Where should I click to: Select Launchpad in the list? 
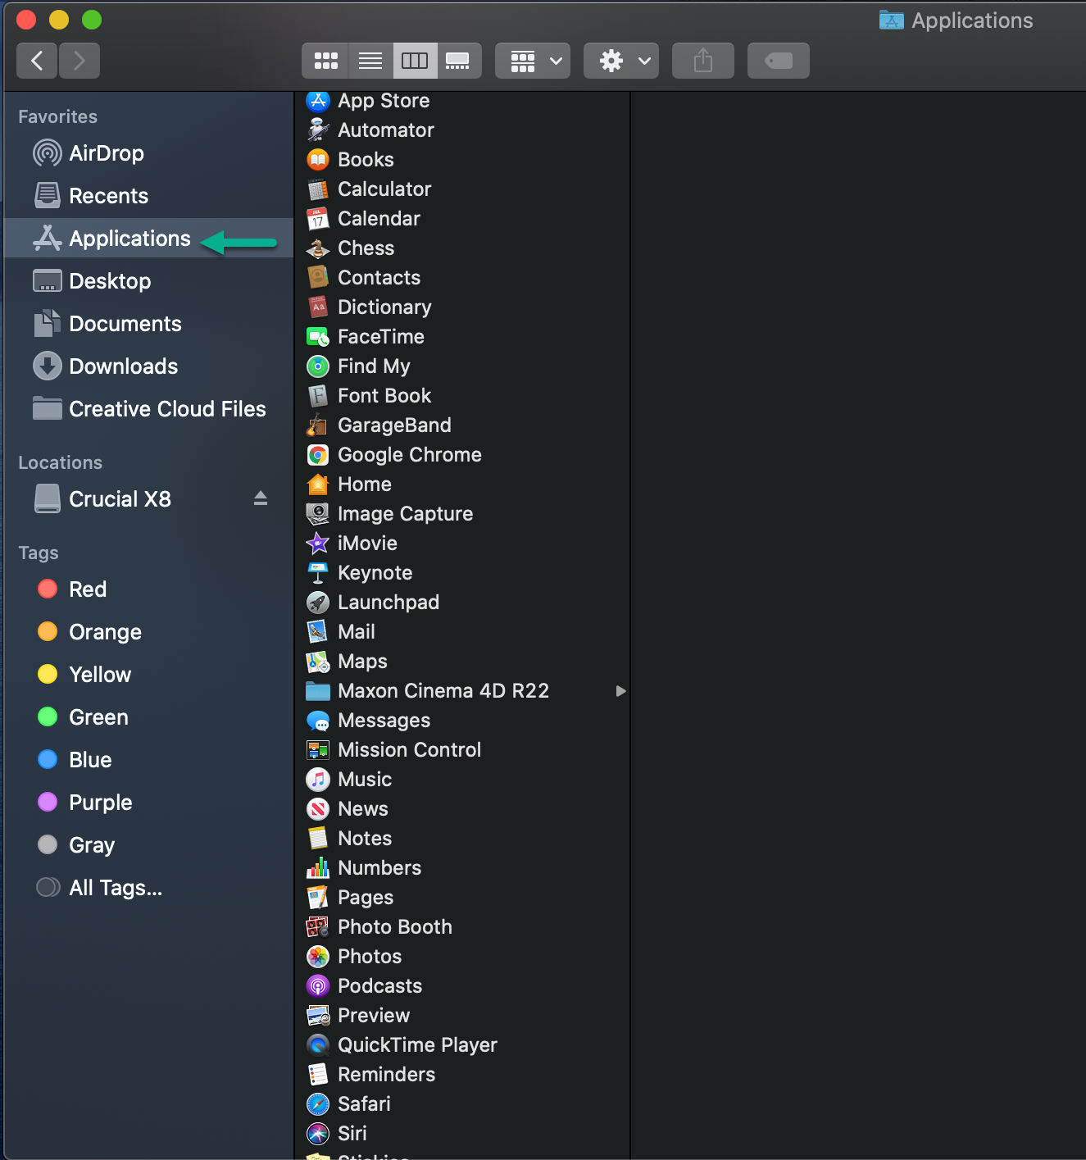(x=388, y=602)
